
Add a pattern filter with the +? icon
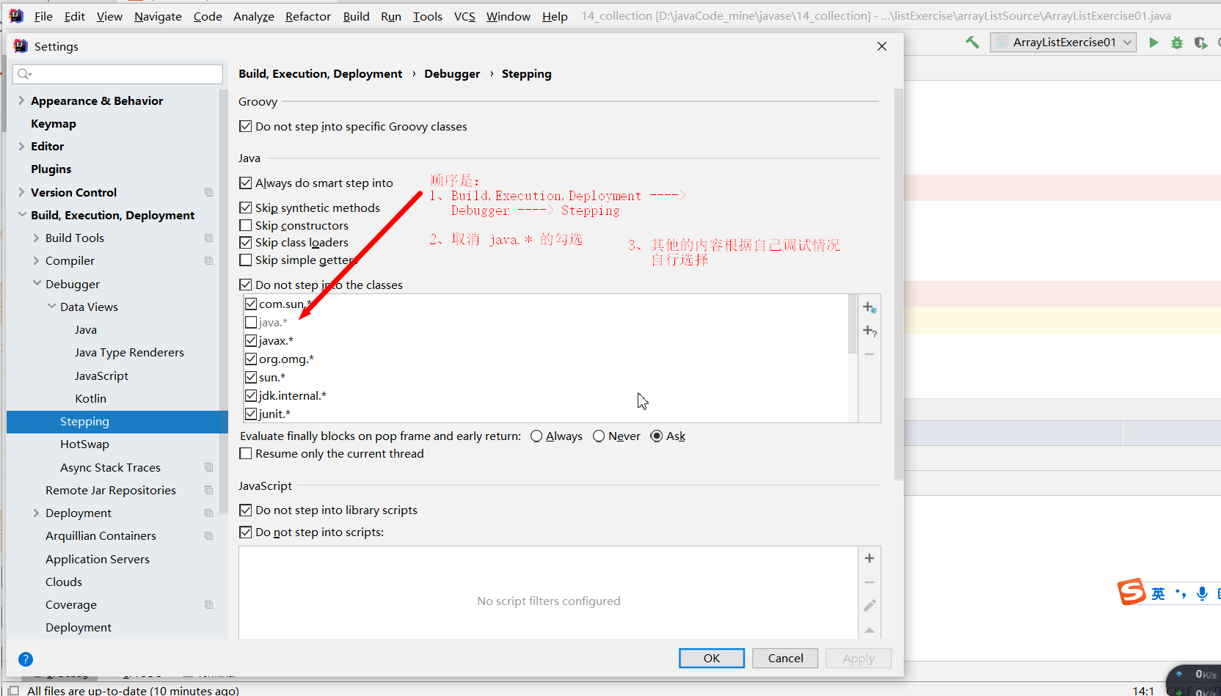pos(869,331)
